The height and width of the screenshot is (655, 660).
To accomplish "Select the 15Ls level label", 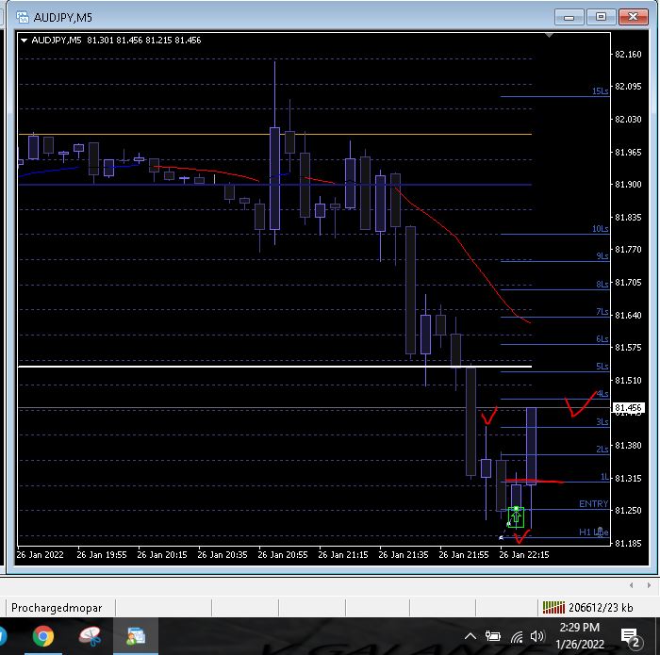I will tap(600, 91).
